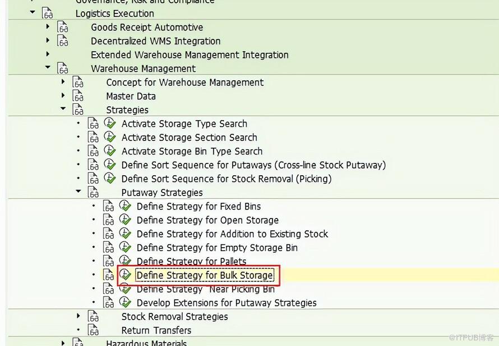Select Decentralized WMS Integration entry
The image size is (499, 346).
pyautogui.click(x=156, y=41)
